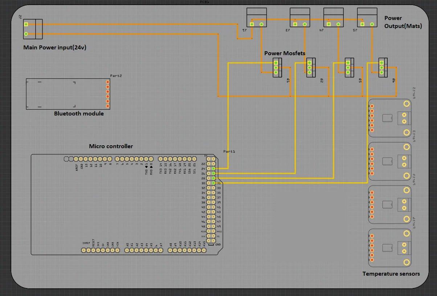Click the Arduino pin 41 pad
This screenshot has height=296, width=437.
click(213, 207)
